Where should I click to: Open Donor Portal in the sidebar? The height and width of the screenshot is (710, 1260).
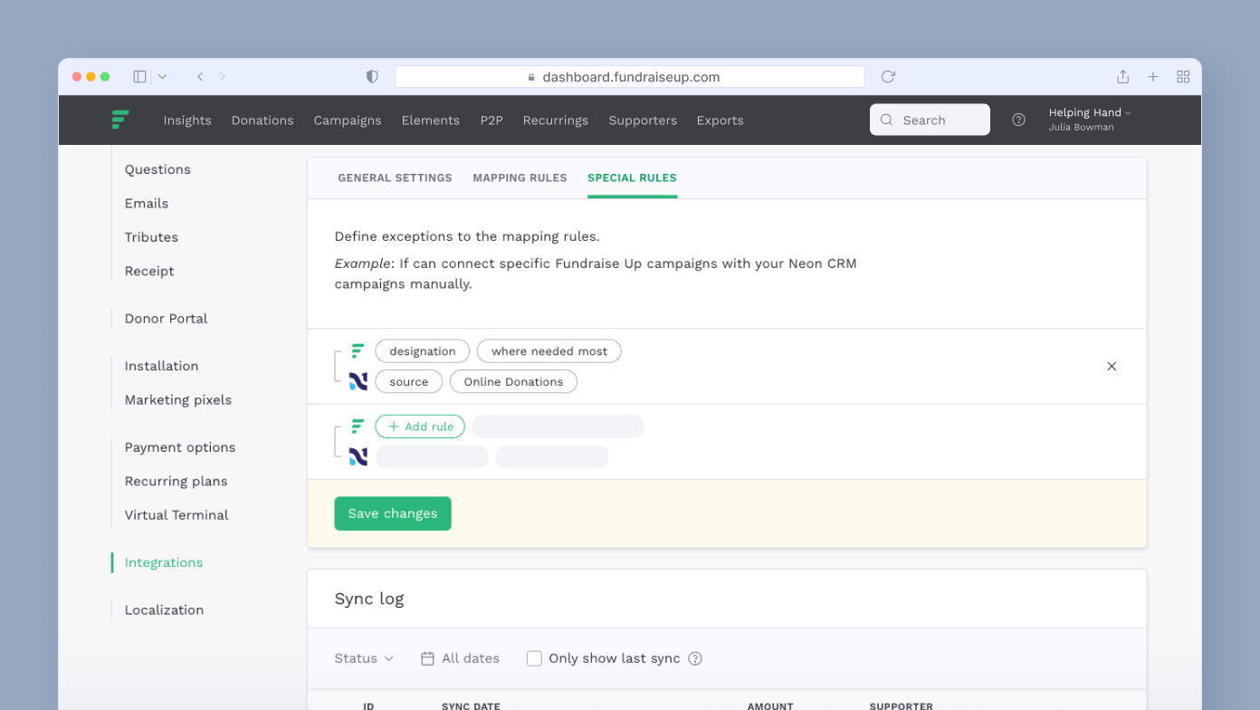pyautogui.click(x=167, y=319)
